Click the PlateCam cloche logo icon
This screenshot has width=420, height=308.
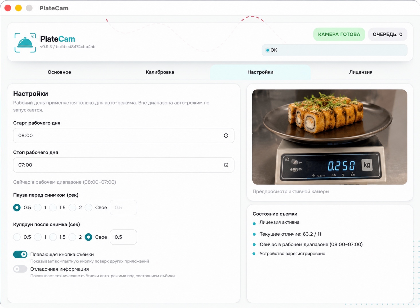(25, 43)
